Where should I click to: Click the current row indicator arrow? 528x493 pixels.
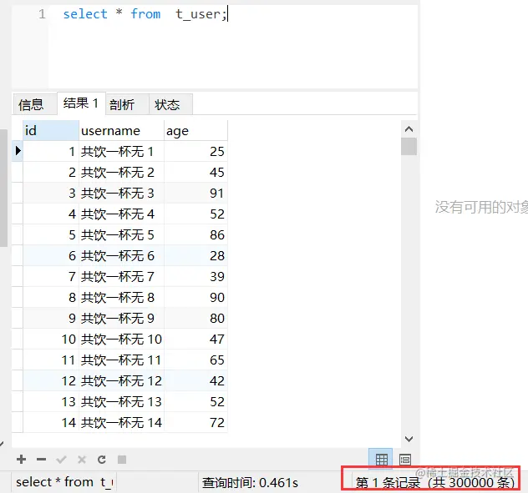[x=18, y=151]
